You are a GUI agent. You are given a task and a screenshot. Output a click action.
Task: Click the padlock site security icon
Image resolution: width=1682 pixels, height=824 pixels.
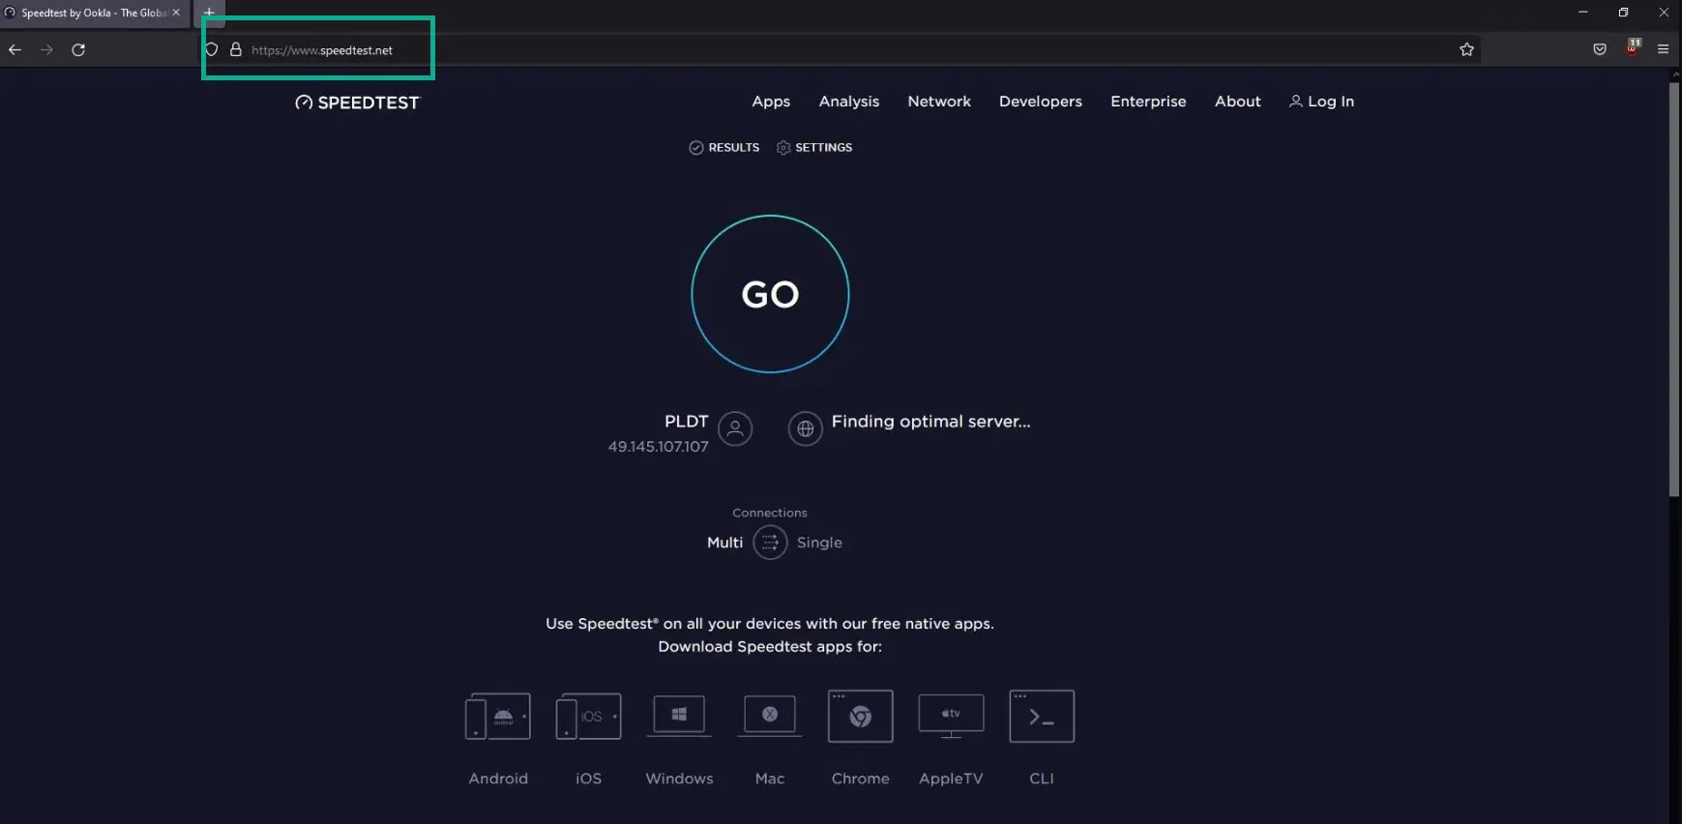235,49
